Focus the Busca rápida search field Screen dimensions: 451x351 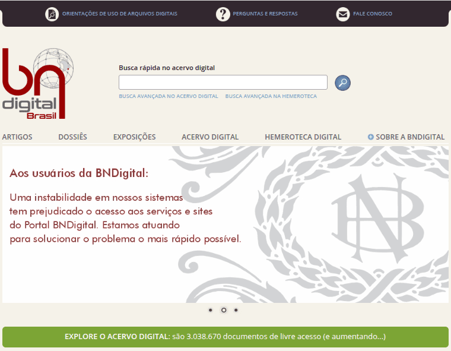click(x=223, y=83)
